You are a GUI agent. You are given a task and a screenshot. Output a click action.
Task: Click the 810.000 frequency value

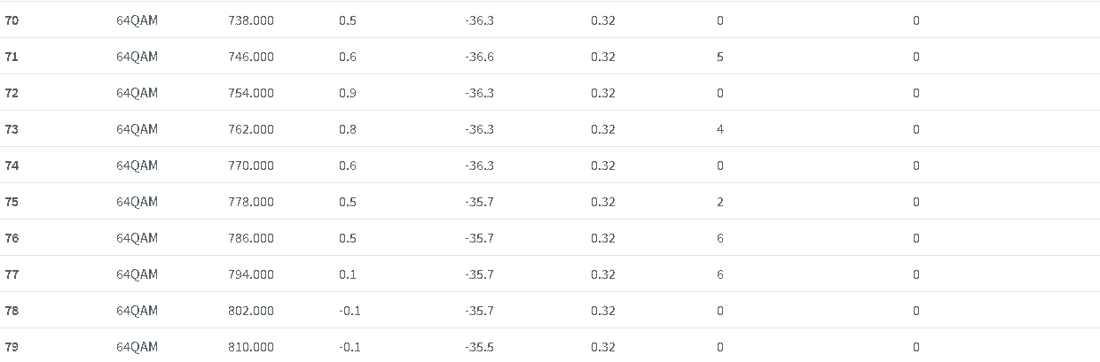[x=251, y=347]
